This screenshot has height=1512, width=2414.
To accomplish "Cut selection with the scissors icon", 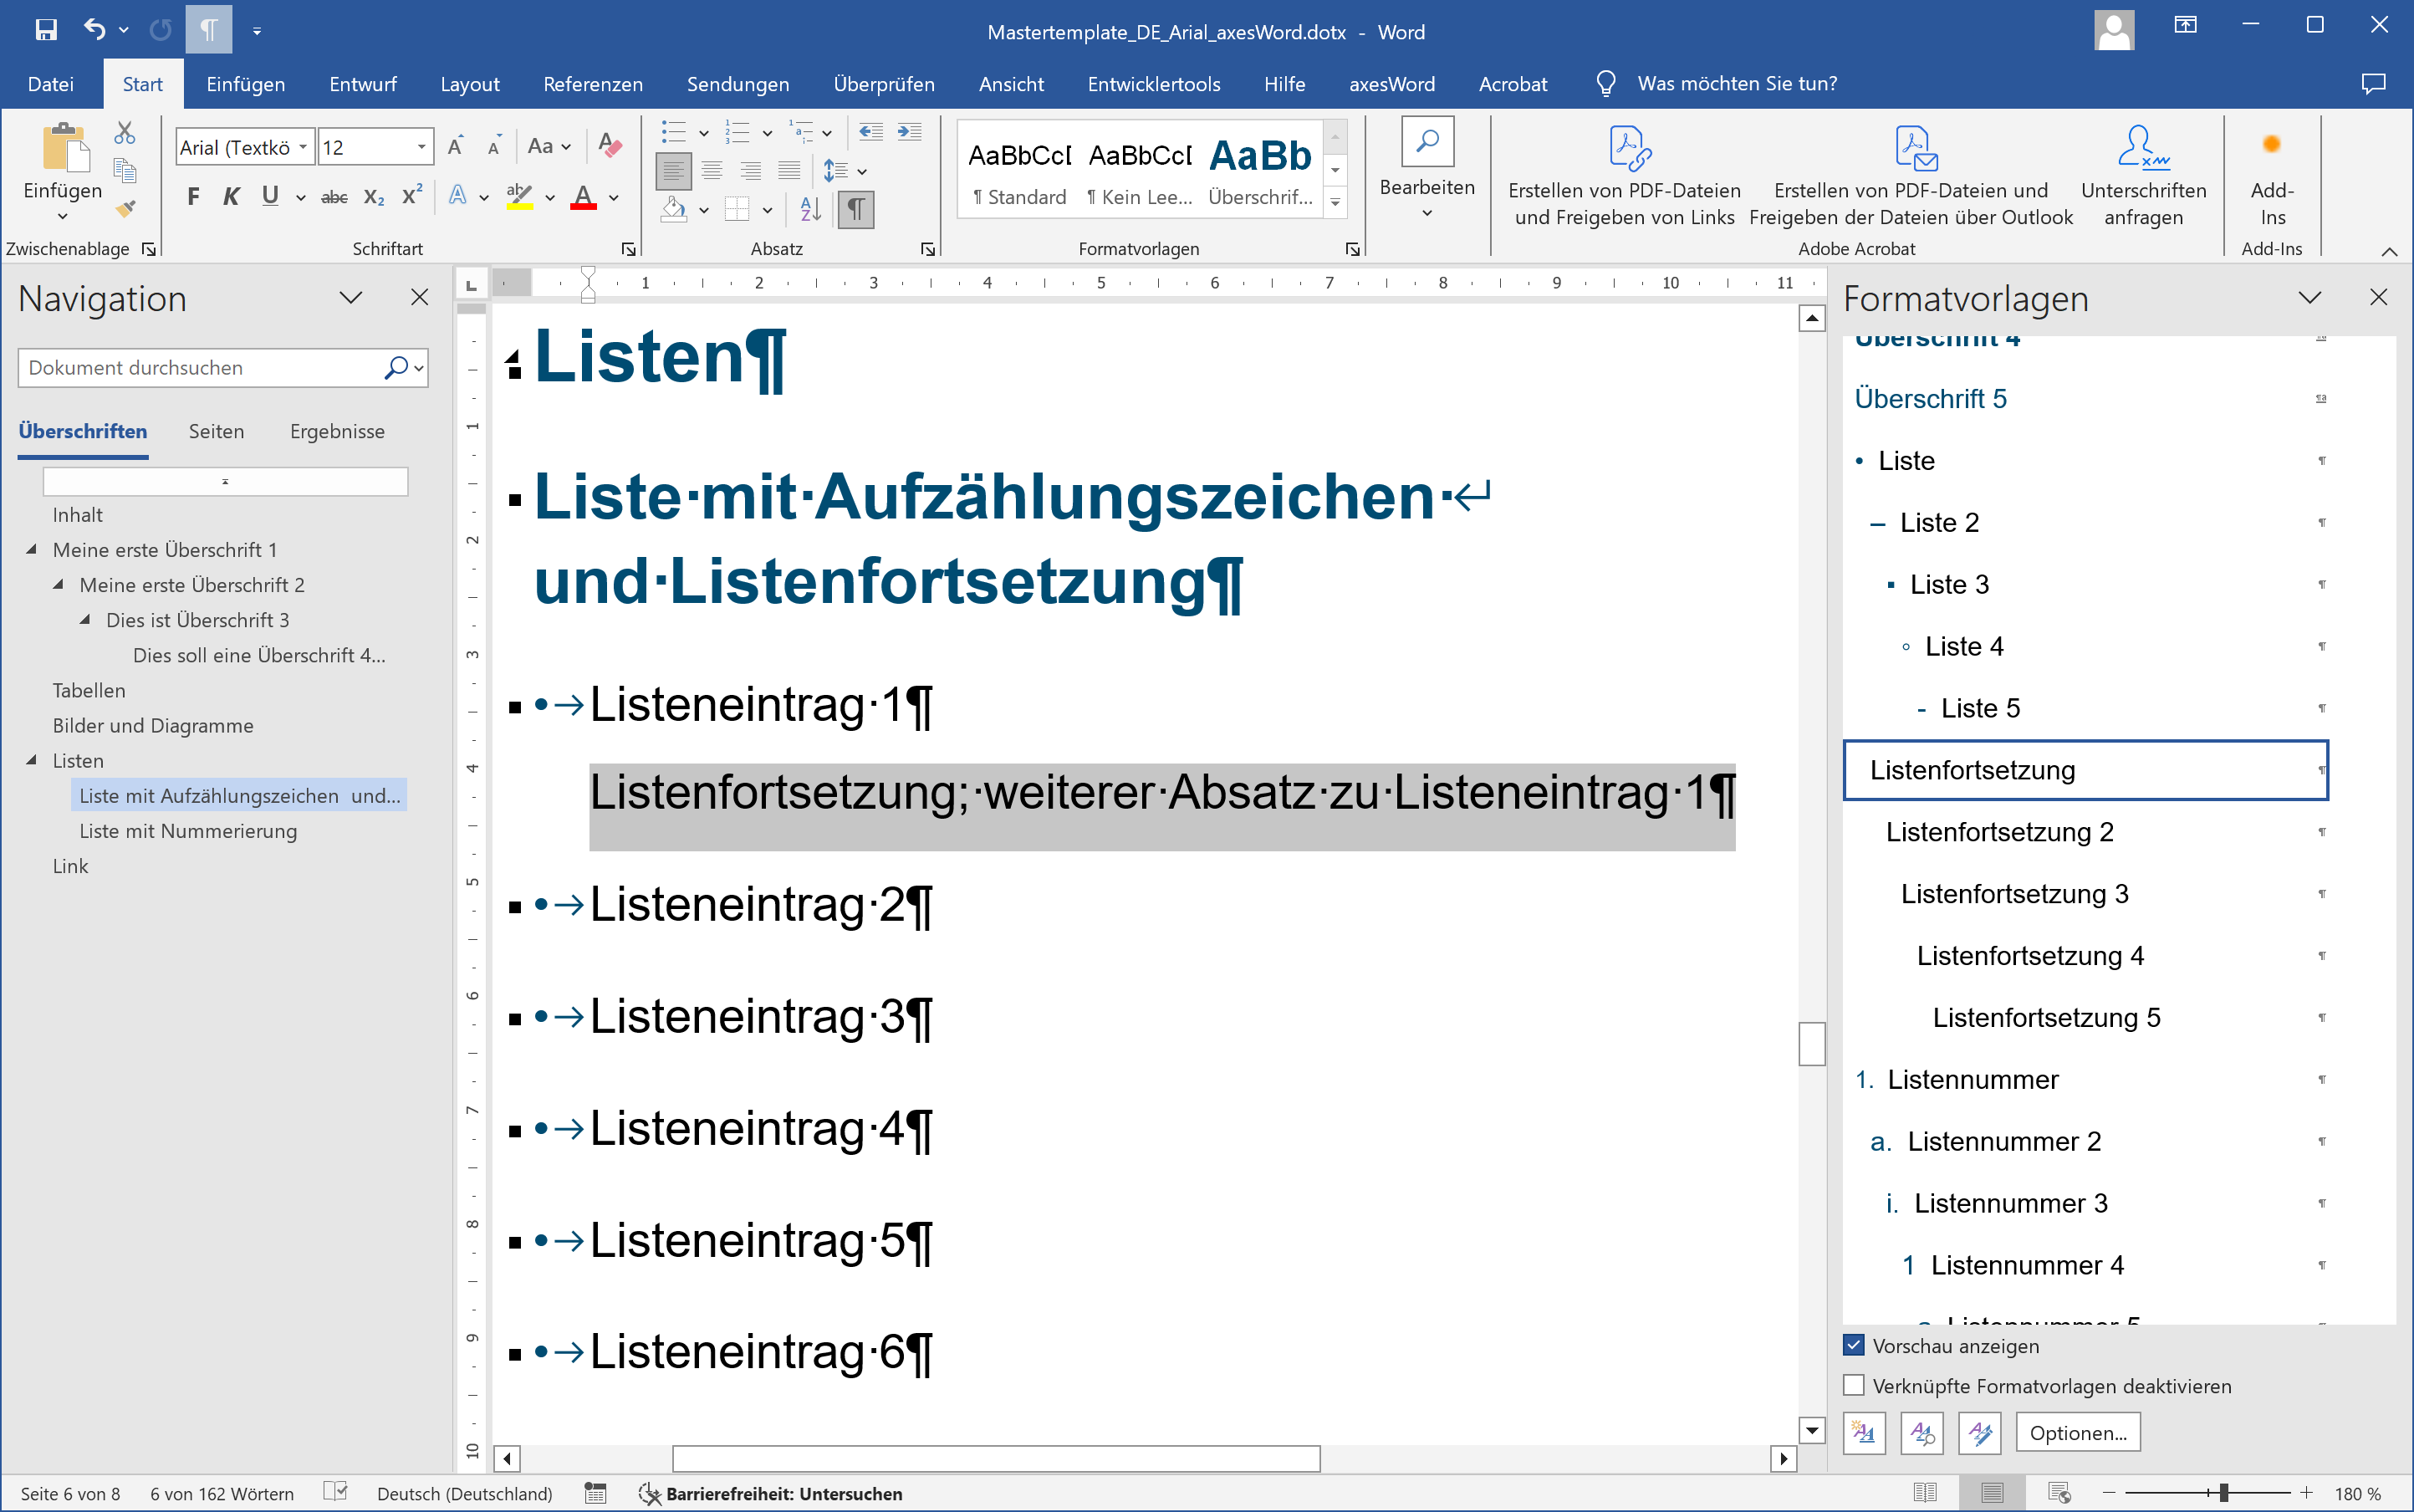I will 125,132.
